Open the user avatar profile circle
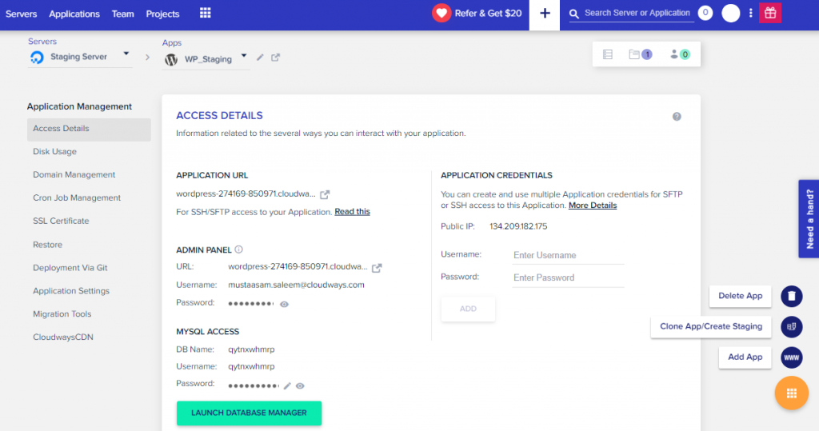 tap(731, 13)
